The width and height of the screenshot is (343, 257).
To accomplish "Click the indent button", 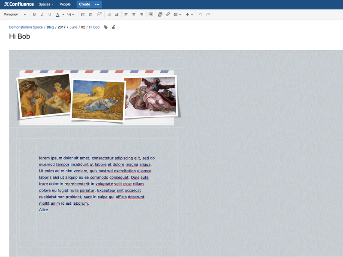I will [x=117, y=15].
